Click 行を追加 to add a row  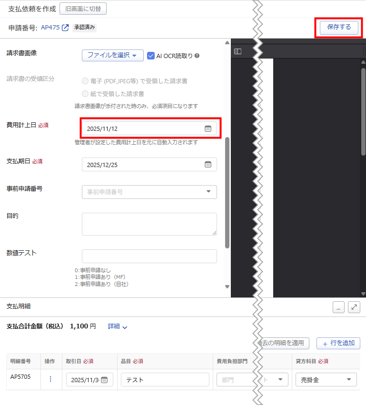pyautogui.click(x=338, y=343)
